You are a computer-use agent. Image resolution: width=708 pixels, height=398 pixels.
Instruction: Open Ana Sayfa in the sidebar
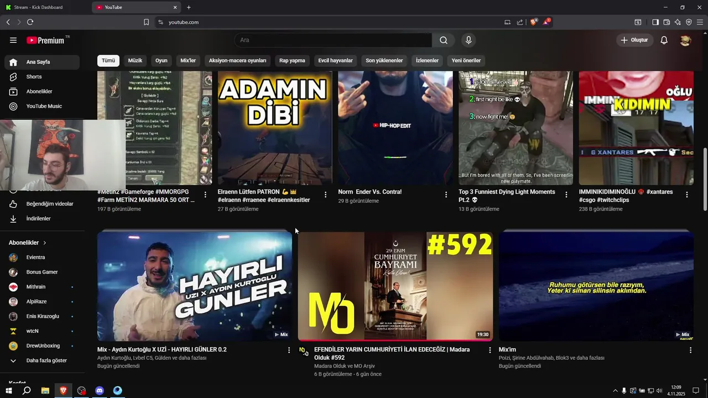pos(42,62)
